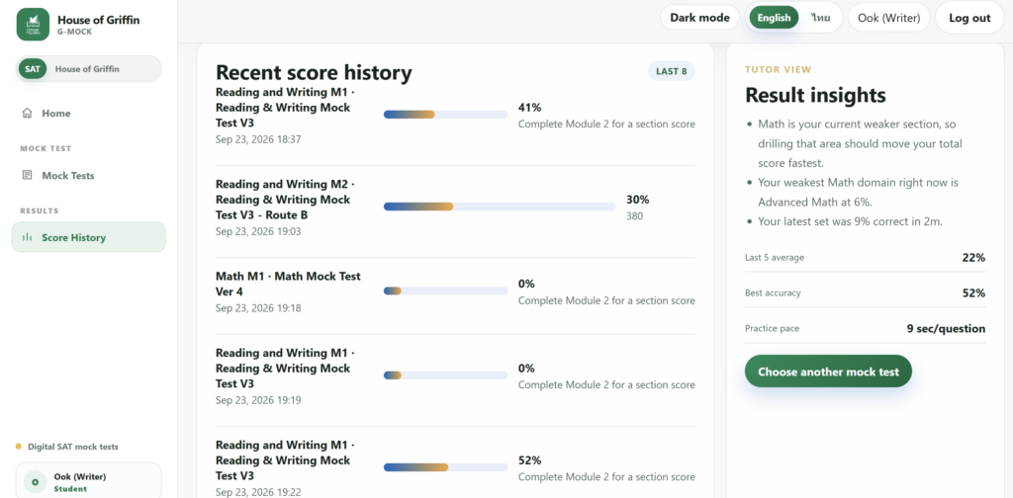The height and width of the screenshot is (498, 1013).
Task: Click the 380 section score value
Action: pyautogui.click(x=634, y=216)
